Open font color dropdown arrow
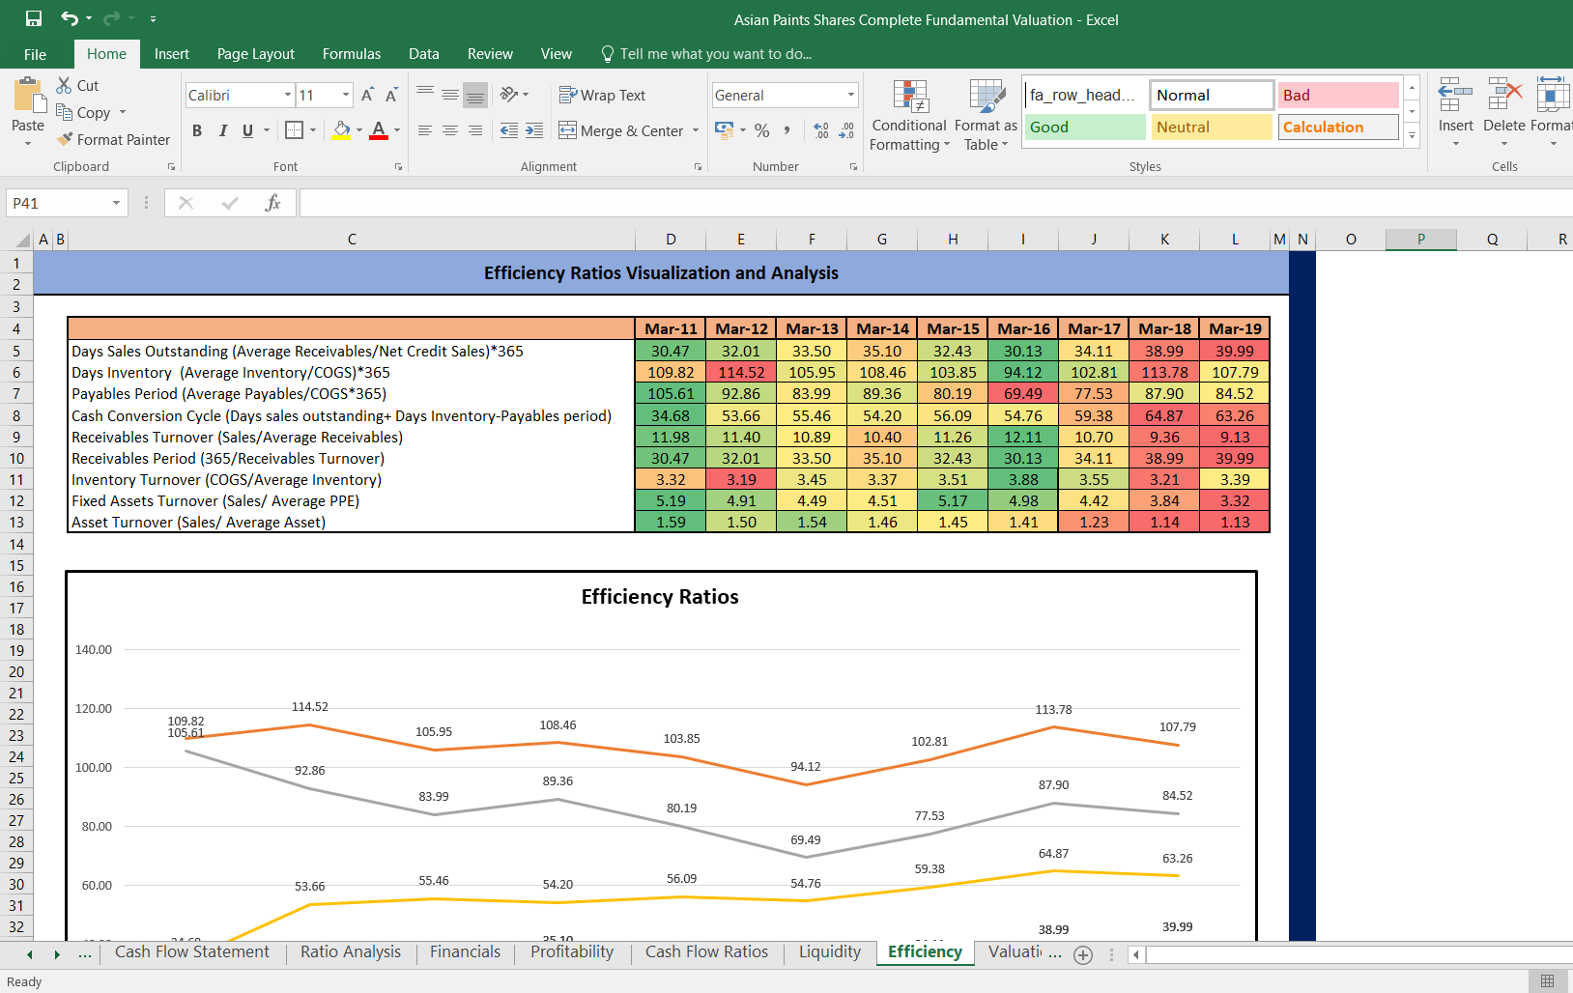 pos(397,129)
